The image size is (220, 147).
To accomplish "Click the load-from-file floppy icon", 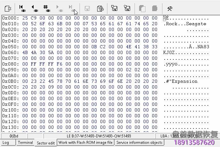I will (x=114, y=8).
